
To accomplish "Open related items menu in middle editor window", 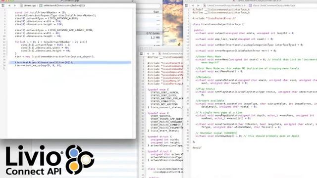I will point(142,54).
